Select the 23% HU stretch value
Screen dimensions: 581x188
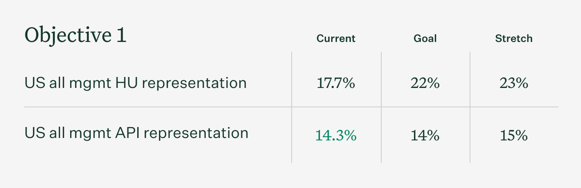[514, 84]
